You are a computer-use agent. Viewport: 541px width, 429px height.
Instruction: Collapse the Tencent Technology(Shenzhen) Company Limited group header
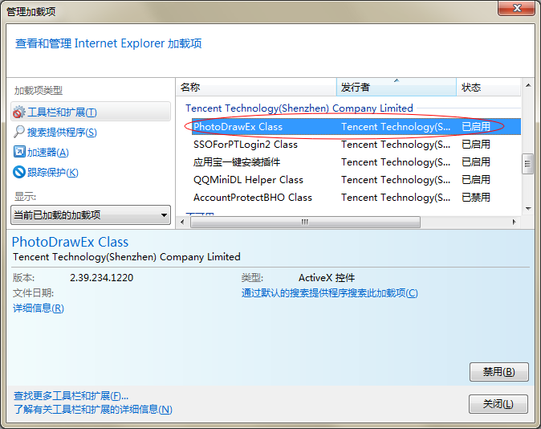[299, 108]
